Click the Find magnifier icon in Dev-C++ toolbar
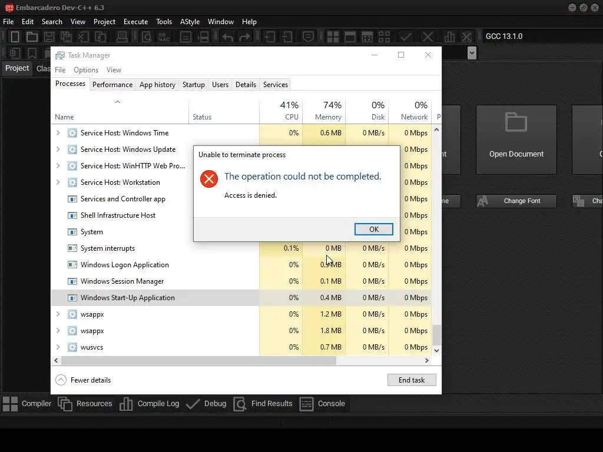The height and width of the screenshot is (452, 603). pos(147,36)
